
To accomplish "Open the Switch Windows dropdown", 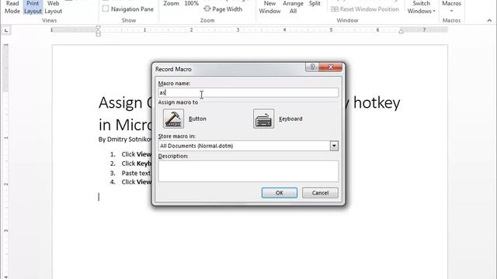I will click(x=421, y=7).
